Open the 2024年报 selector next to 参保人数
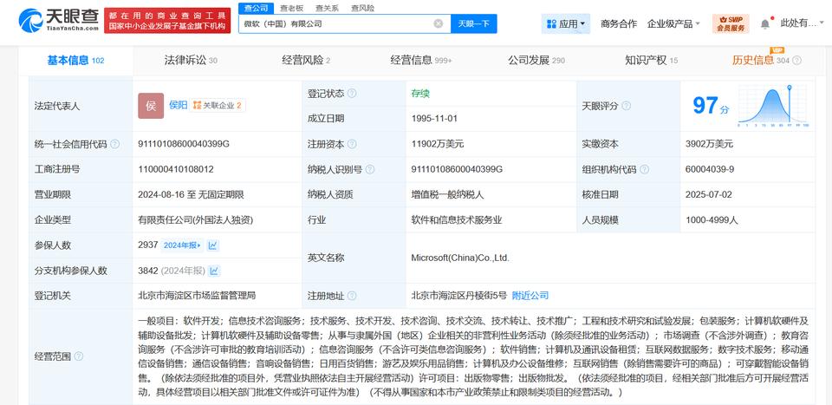Image resolution: width=832 pixels, height=405 pixels. click(x=183, y=245)
